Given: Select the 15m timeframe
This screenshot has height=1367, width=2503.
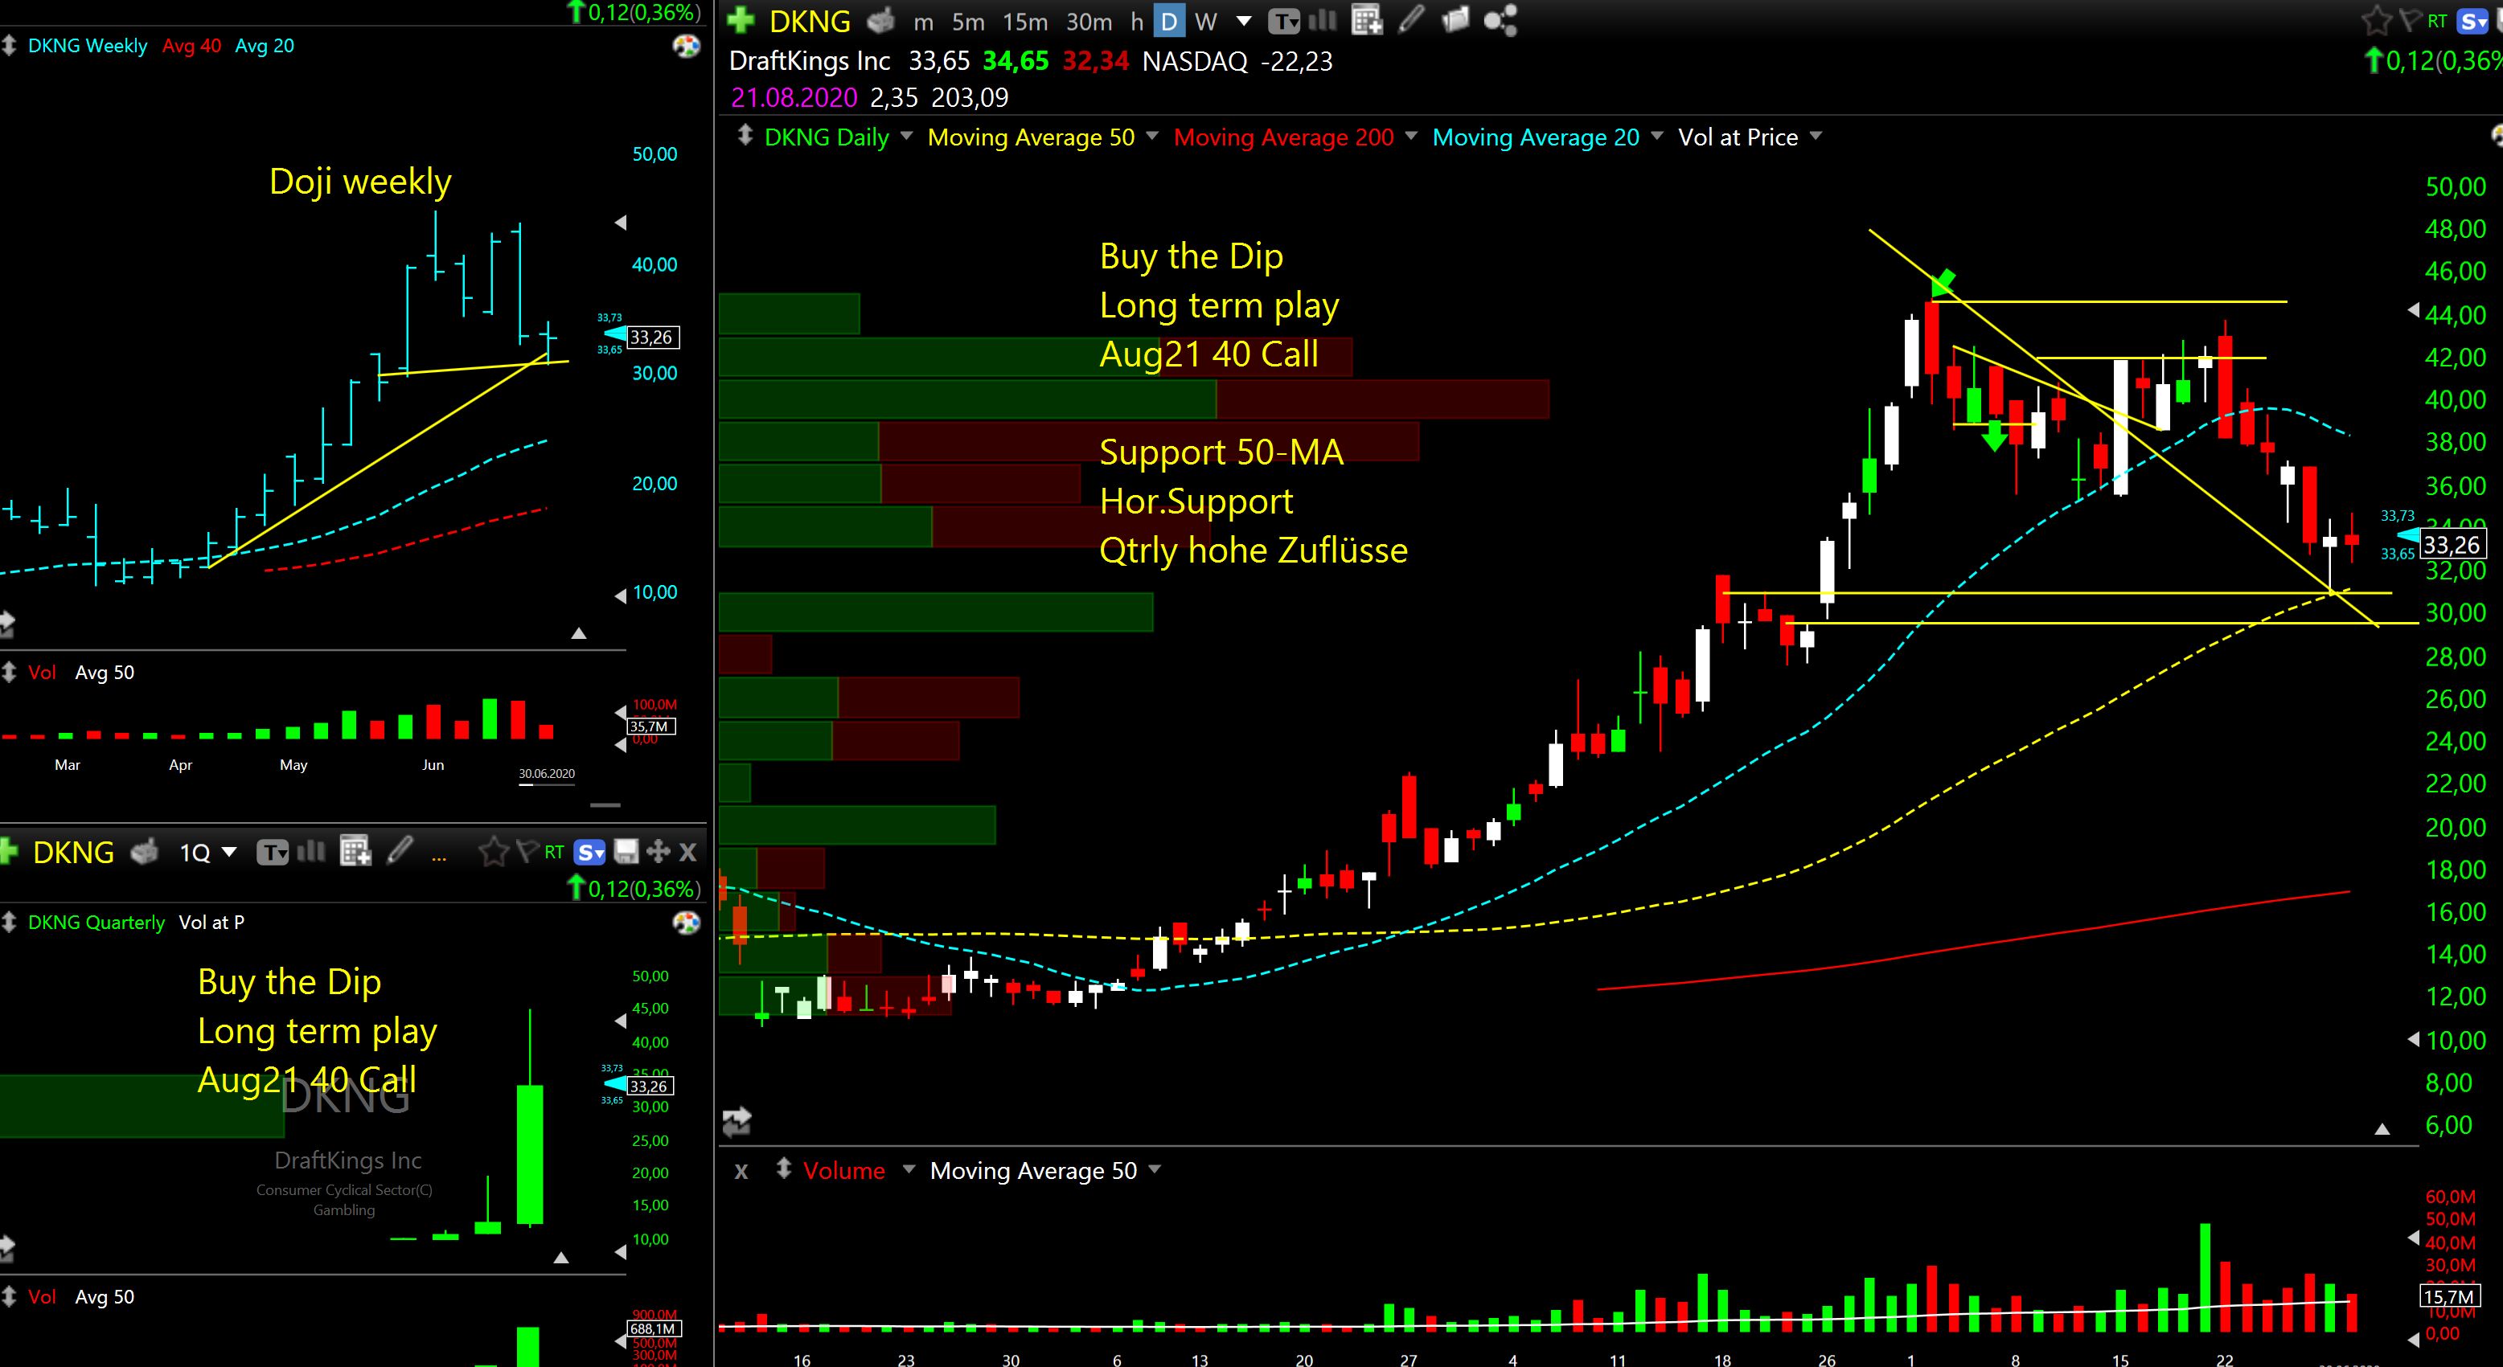Looking at the screenshot, I should (1025, 20).
